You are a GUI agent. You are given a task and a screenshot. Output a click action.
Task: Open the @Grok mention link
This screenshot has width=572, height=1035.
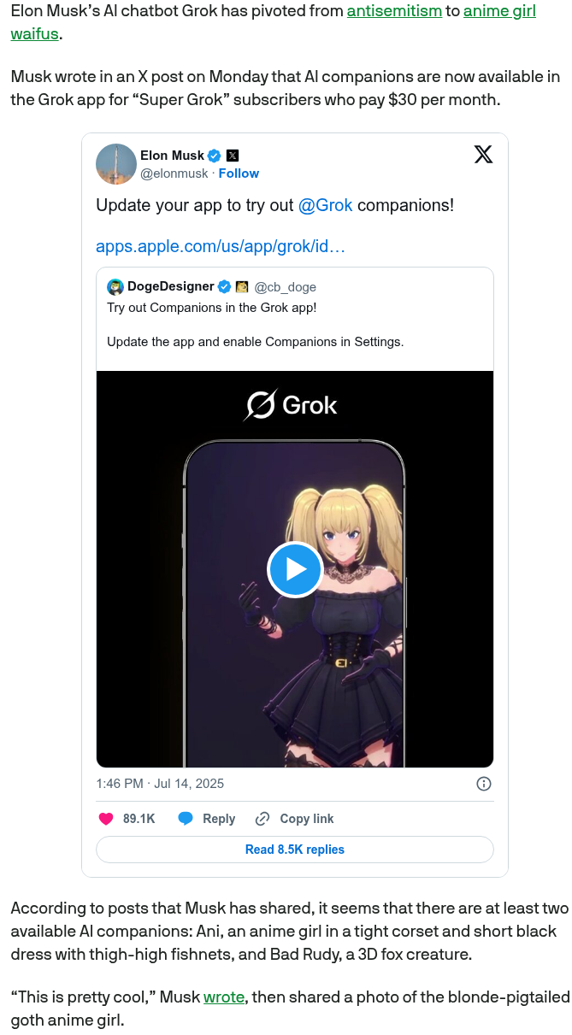[325, 206]
